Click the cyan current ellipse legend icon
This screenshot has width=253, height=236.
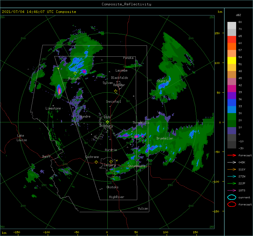coord(232,197)
